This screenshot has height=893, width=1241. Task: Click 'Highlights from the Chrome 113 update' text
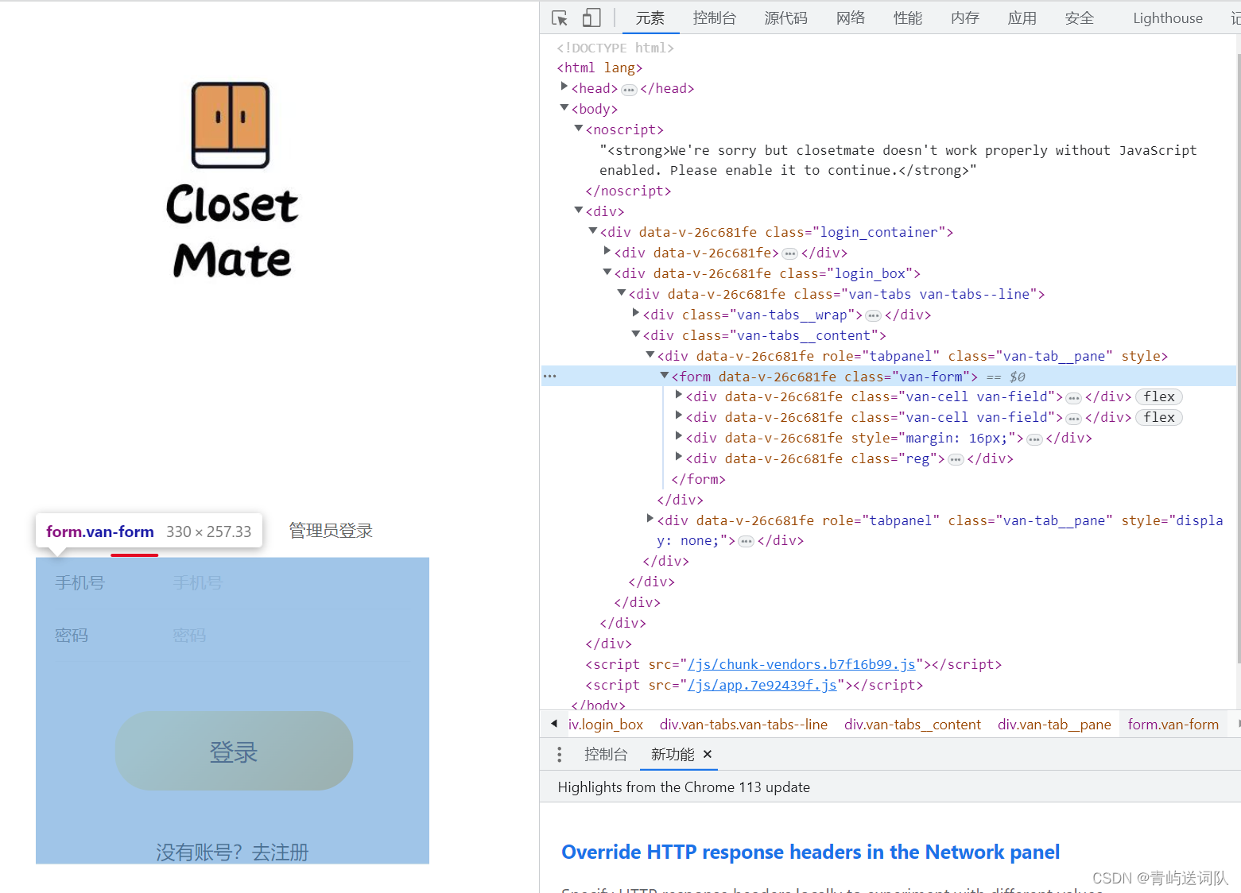pos(684,787)
